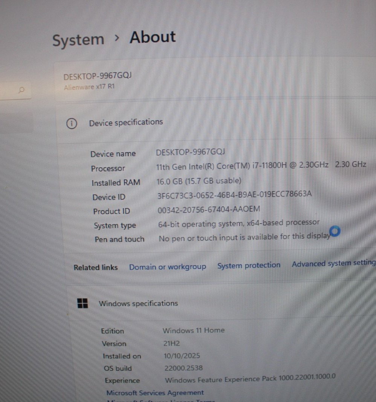Screen dimensions: 376x402
Task: Click the Related links label
Action: tap(96, 267)
